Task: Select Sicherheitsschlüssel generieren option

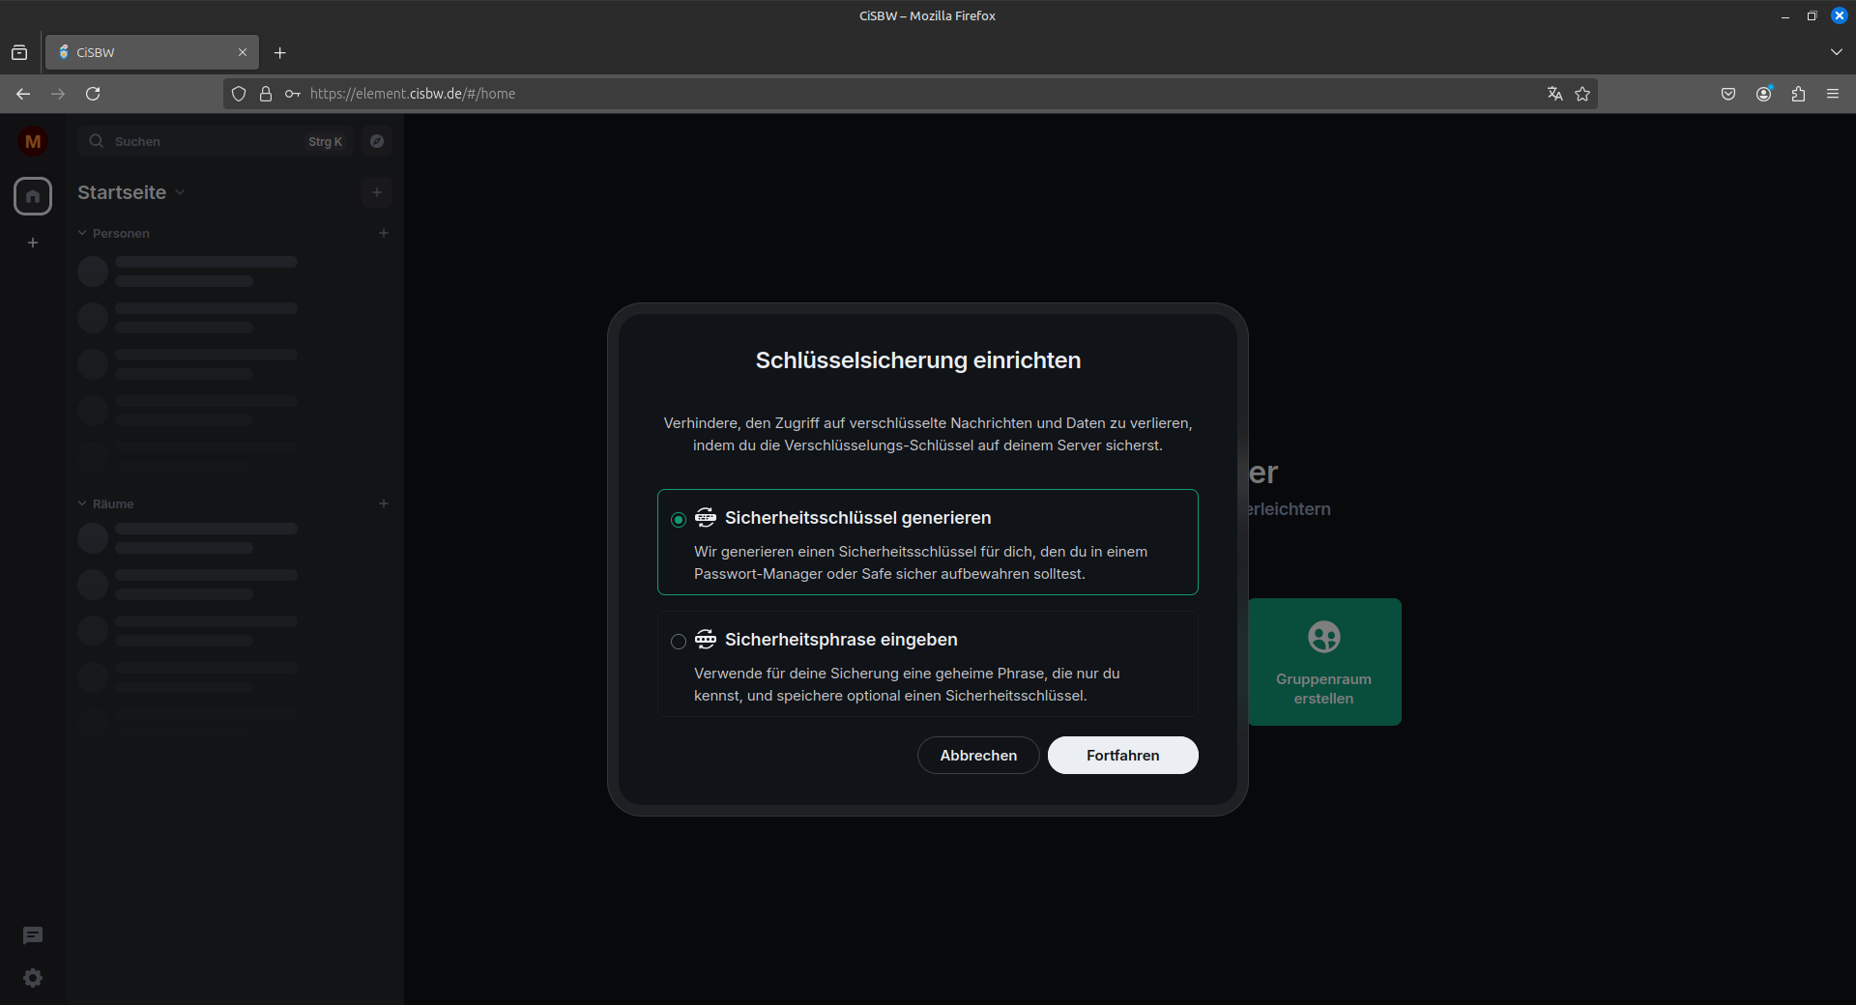Action: click(678, 520)
